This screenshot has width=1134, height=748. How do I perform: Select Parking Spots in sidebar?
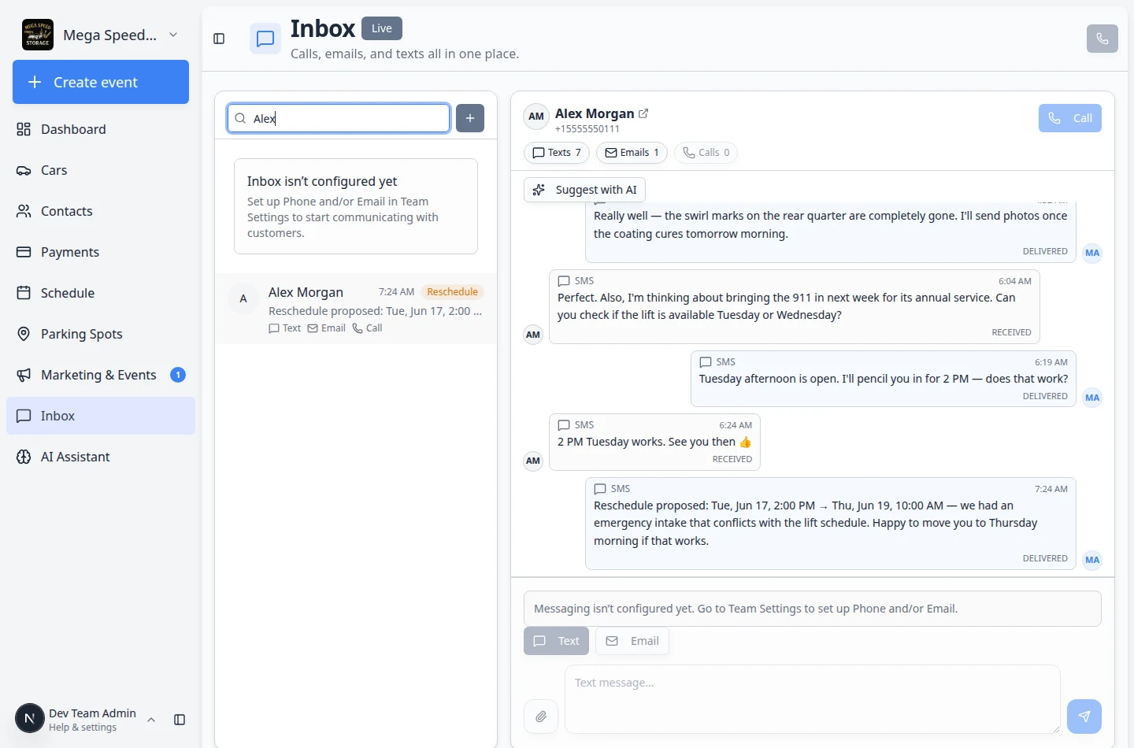101,334
